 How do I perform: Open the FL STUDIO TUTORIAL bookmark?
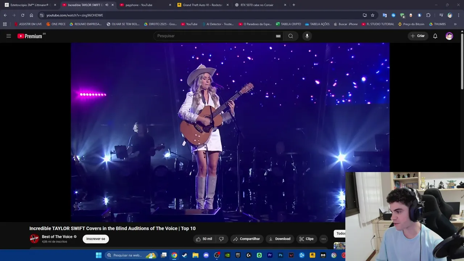click(378, 24)
